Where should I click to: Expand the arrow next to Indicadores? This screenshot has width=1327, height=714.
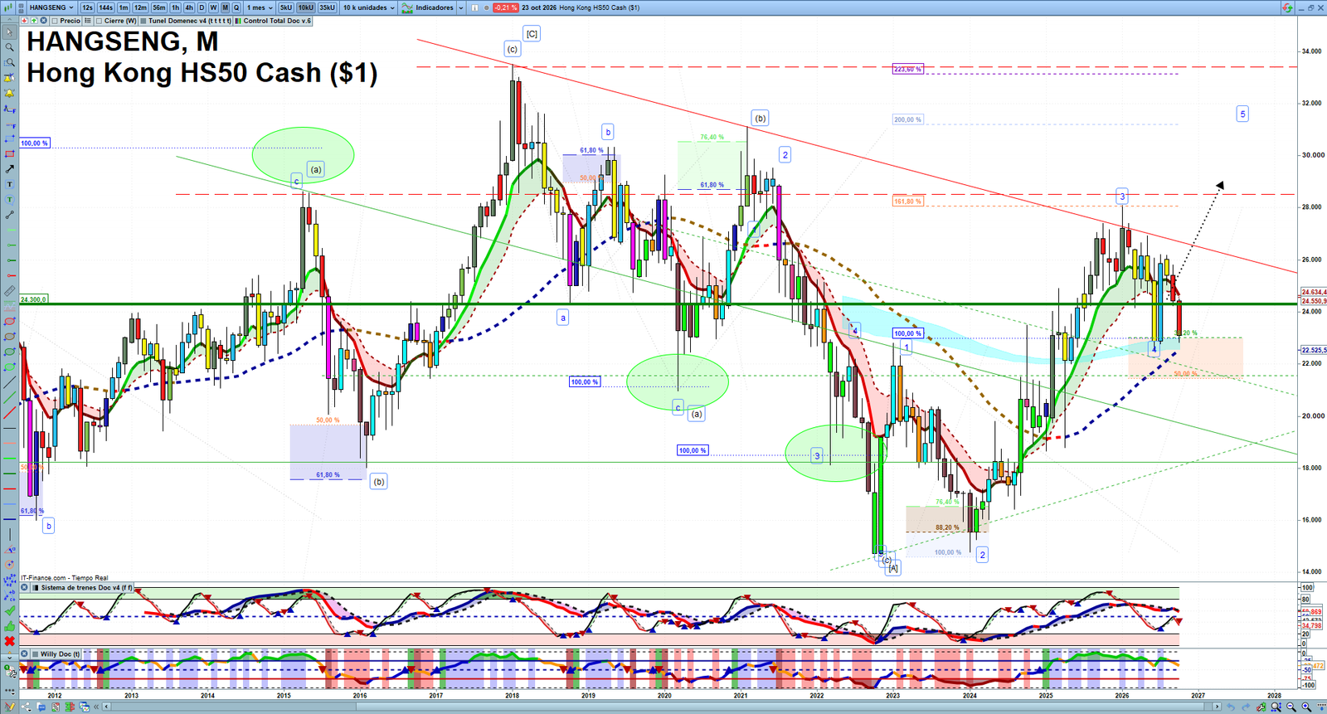pos(460,7)
